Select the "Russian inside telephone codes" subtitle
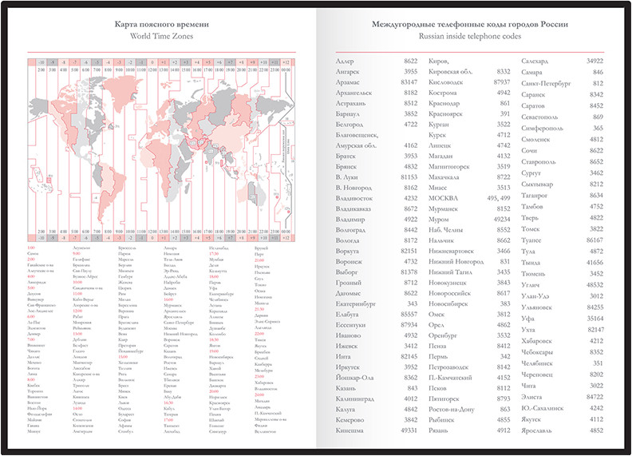 (470, 37)
